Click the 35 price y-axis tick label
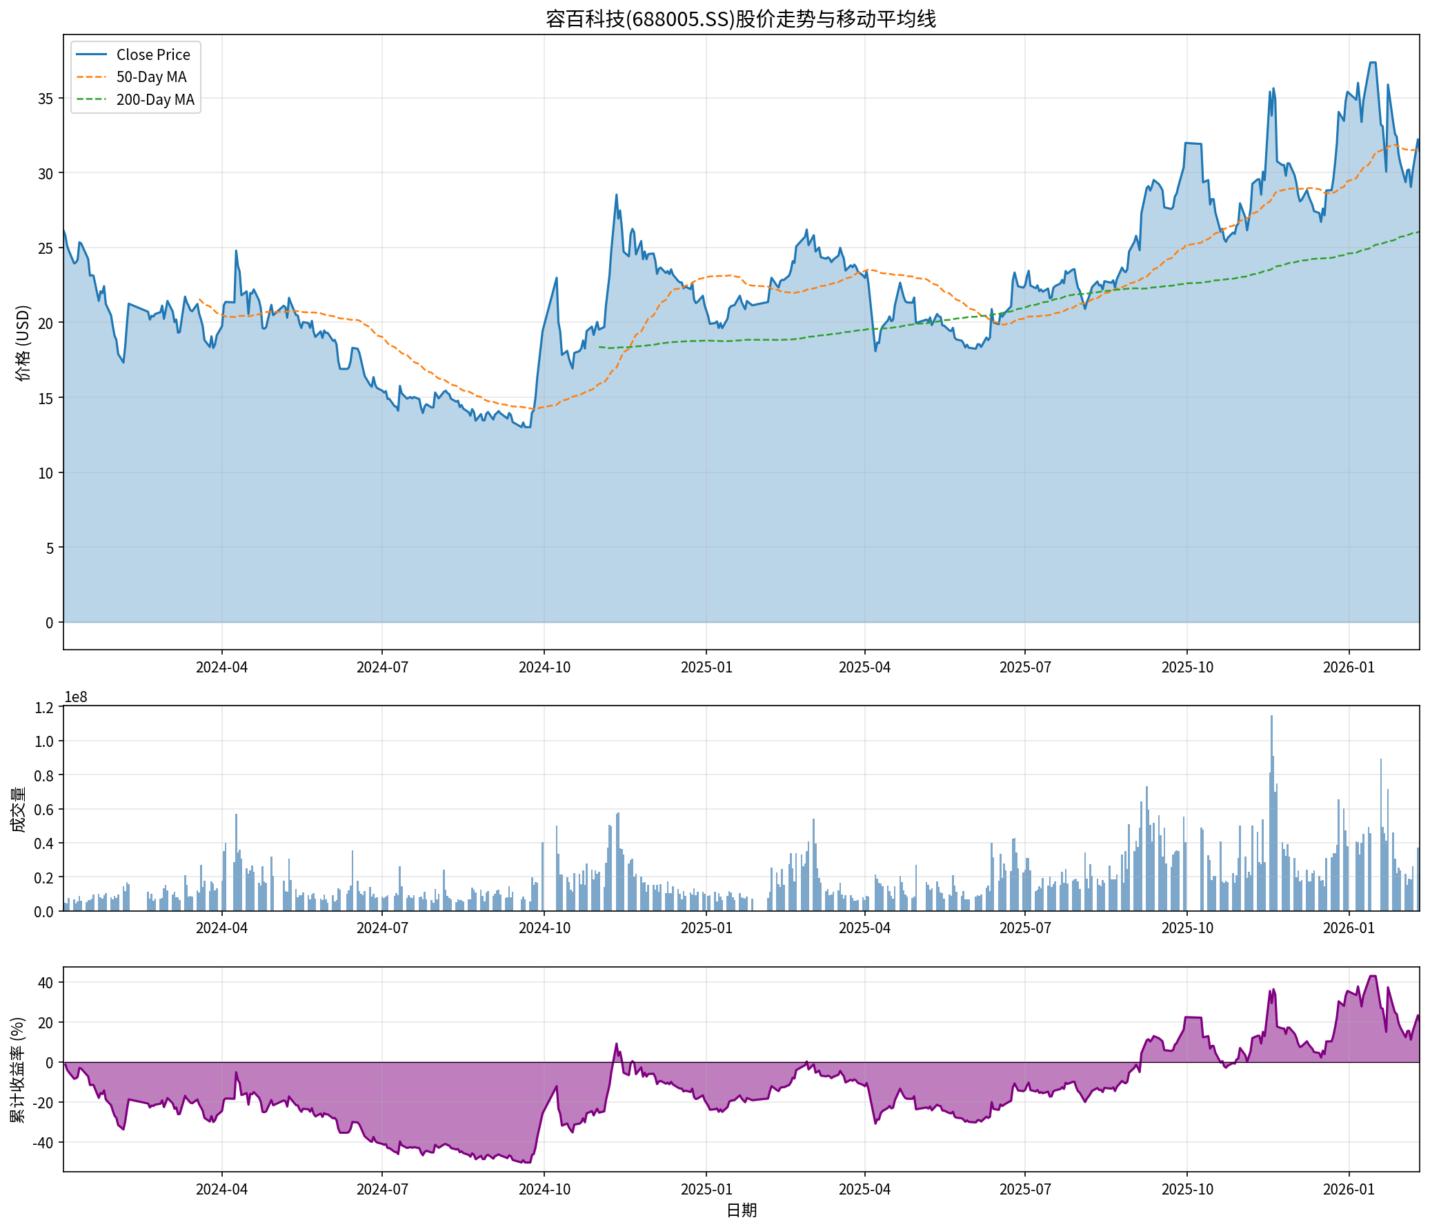 pyautogui.click(x=45, y=99)
